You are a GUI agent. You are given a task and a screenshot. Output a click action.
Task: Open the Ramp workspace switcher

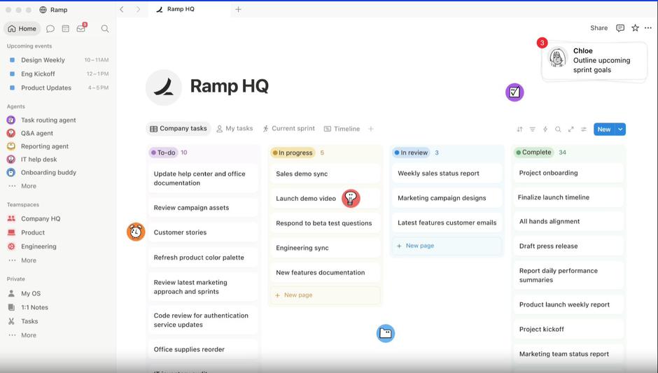pos(53,10)
